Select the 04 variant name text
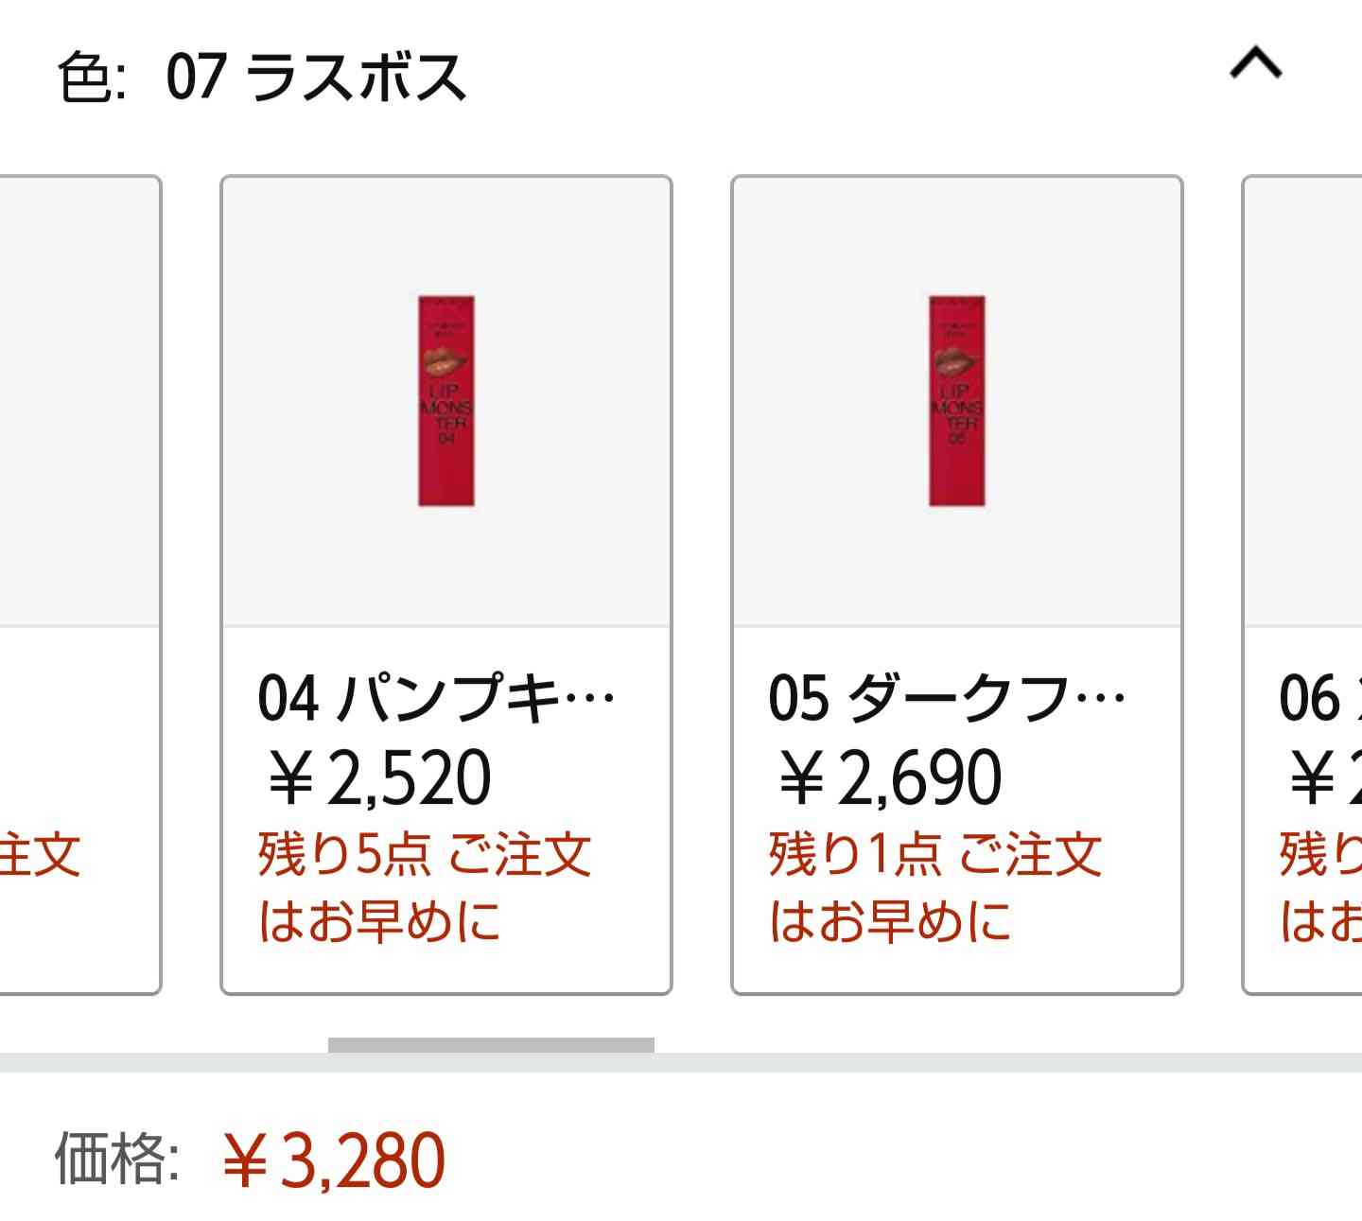Image resolution: width=1362 pixels, height=1221 pixels. (x=435, y=700)
